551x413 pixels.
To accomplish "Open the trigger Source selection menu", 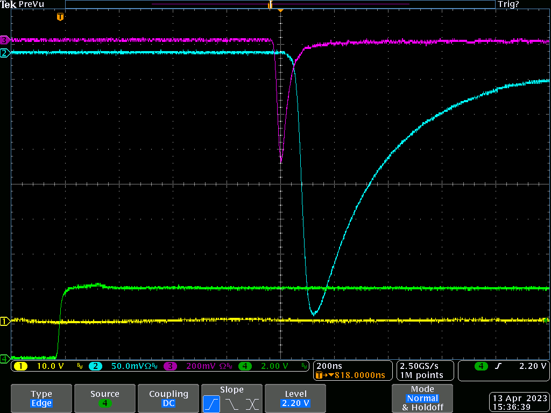I will (104, 398).
